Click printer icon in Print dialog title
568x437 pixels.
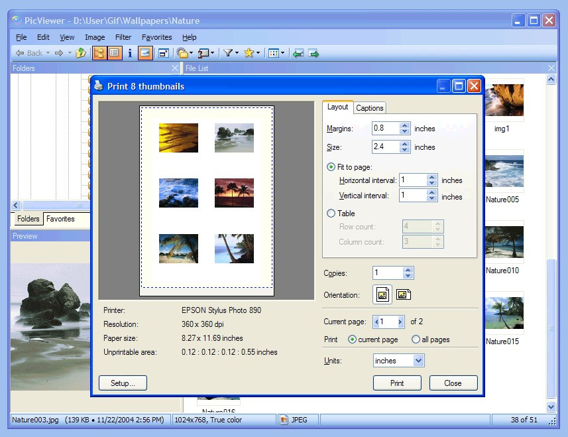[99, 86]
